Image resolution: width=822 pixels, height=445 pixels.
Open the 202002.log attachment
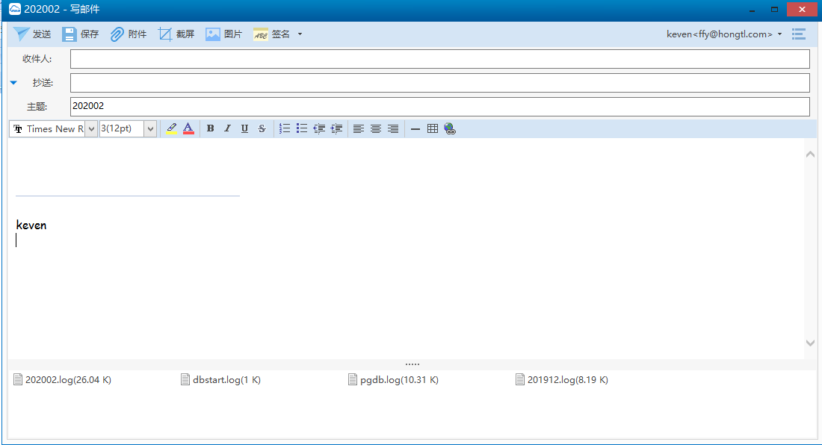[62, 380]
